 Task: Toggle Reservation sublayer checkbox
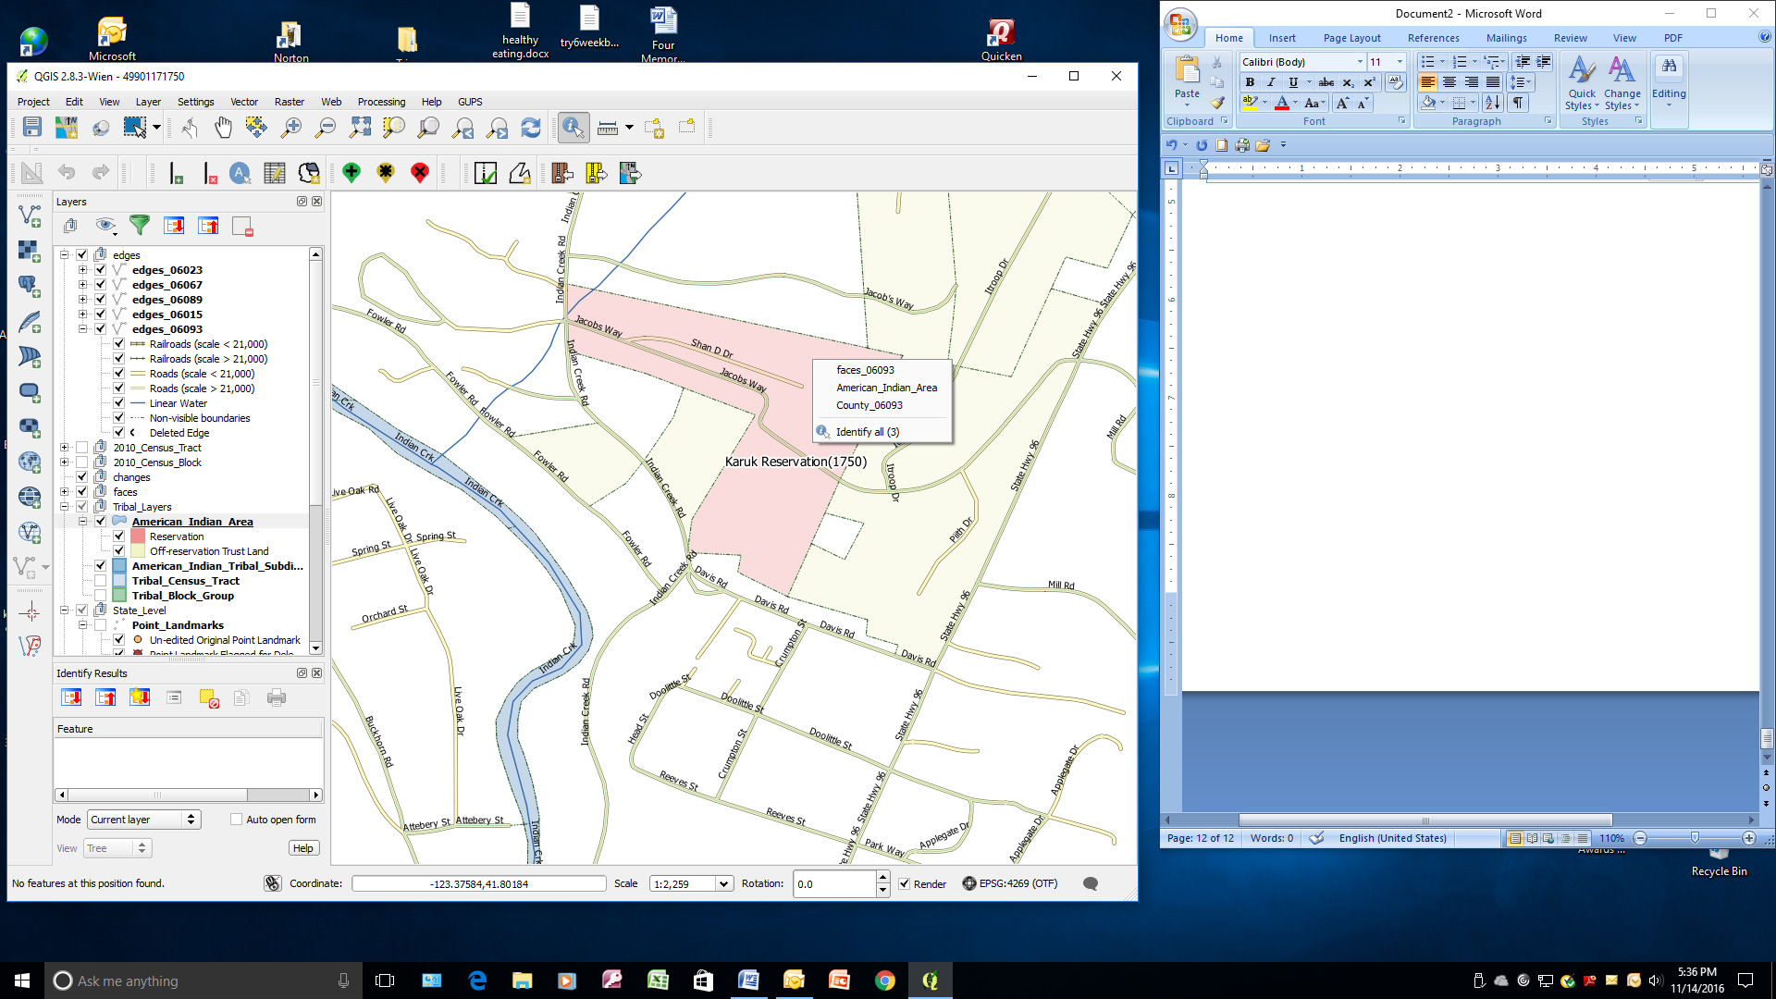tap(119, 536)
